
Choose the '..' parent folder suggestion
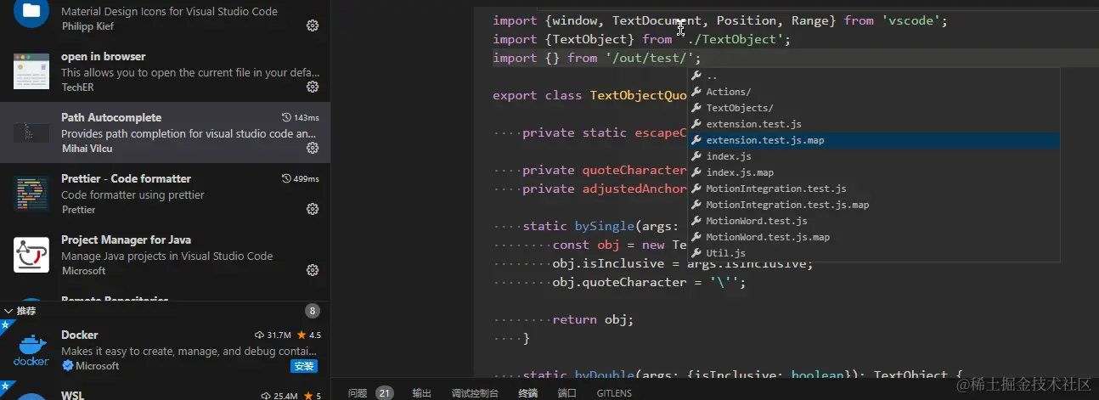click(x=873, y=76)
